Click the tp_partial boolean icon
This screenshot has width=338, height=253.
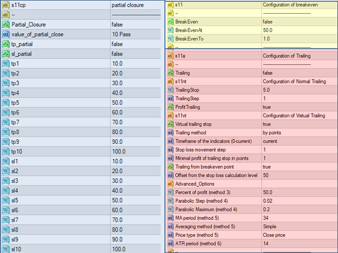pos(6,44)
